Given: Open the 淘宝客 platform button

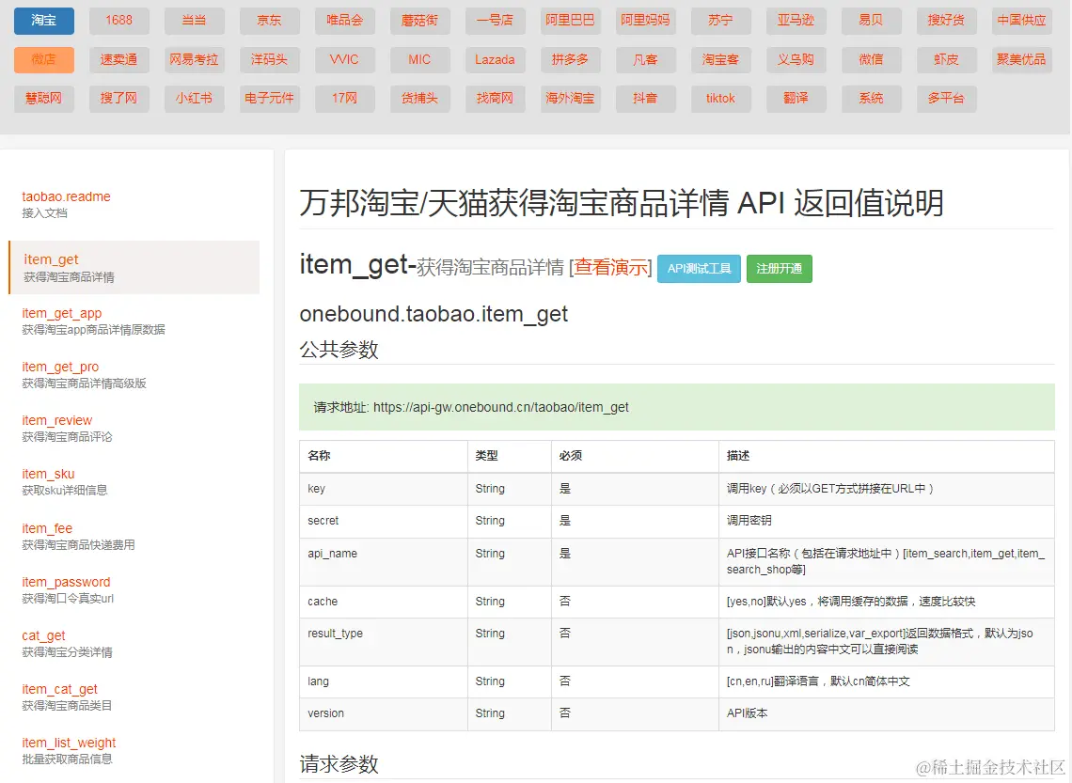Looking at the screenshot, I should click(720, 59).
